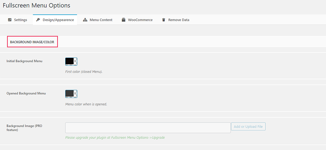
Task: Click the Add or Upload File button
Action: point(248,127)
